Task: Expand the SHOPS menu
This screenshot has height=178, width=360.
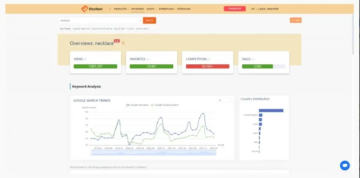Action: click(x=151, y=9)
